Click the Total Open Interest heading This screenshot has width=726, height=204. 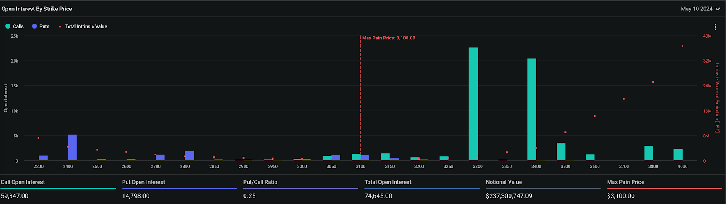[388, 182]
